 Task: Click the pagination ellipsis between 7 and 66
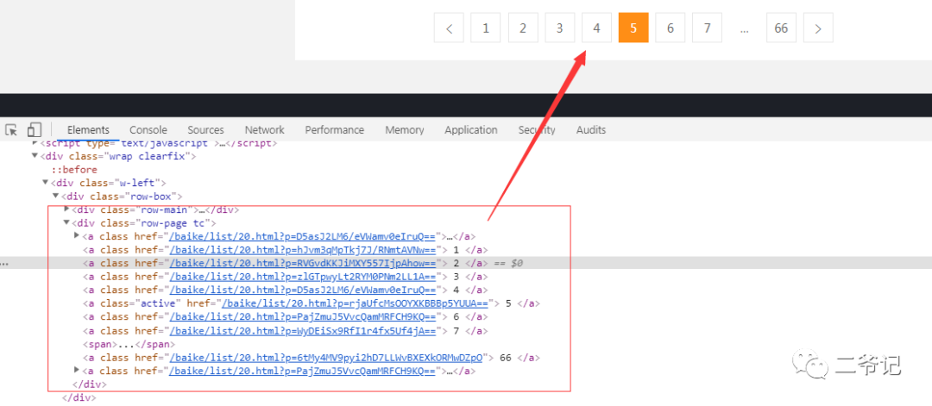(x=744, y=28)
